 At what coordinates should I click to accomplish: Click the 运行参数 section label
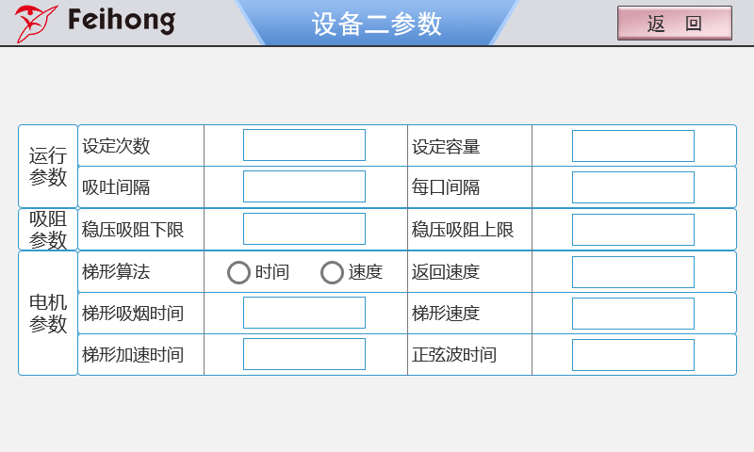[48, 166]
